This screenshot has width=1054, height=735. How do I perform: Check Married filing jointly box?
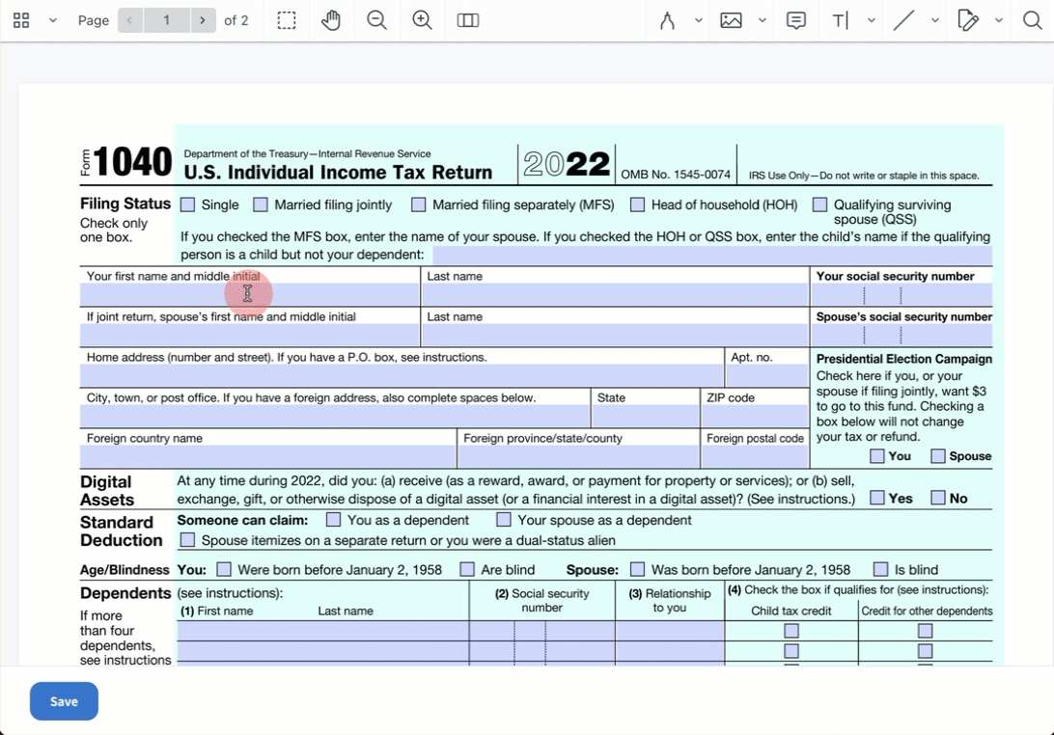(261, 204)
